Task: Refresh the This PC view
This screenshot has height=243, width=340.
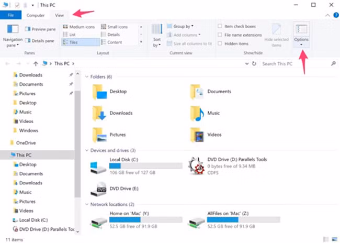Action: (254, 63)
